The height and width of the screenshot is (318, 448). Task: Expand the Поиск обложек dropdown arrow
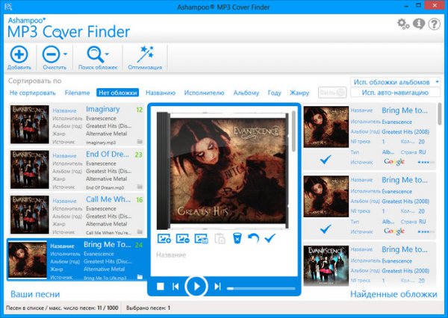click(107, 54)
